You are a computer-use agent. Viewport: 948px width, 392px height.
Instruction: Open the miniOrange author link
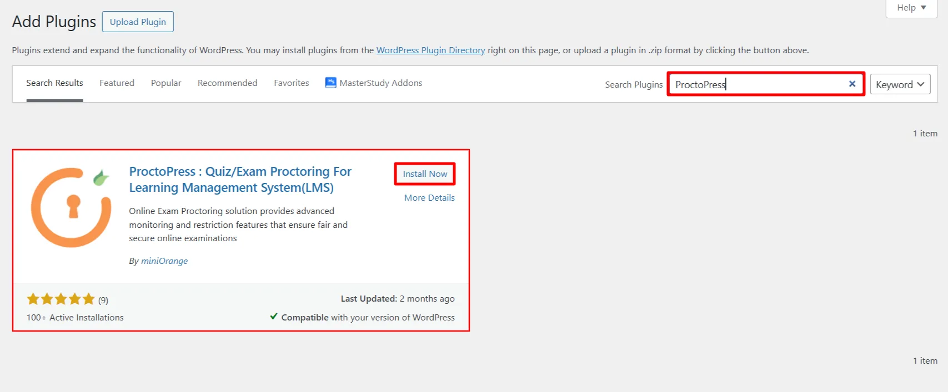[164, 261]
